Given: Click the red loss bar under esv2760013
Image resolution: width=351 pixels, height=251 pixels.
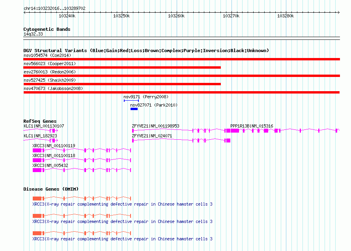Looking at the screenshot, I should point(181,76).
